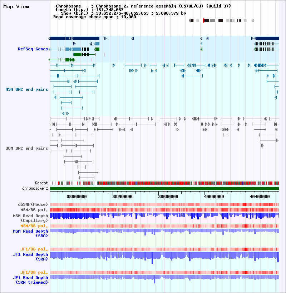Click the 'chromosome 2' track label
Screen dimensions: 286x293
[35, 188]
